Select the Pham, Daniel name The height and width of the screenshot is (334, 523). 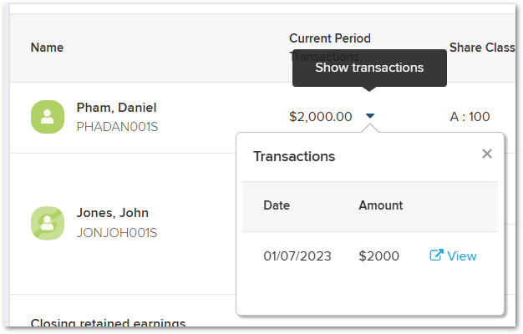116,108
